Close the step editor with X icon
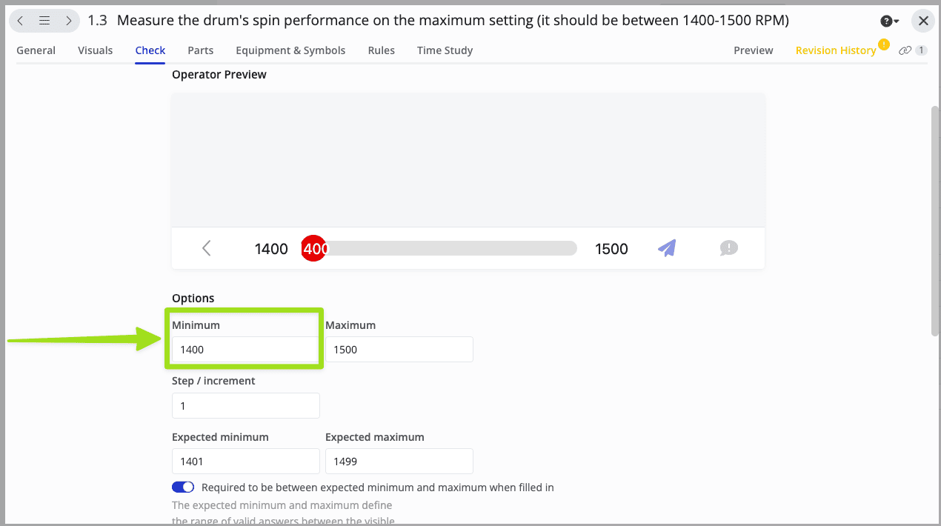This screenshot has width=941, height=526. tap(923, 21)
